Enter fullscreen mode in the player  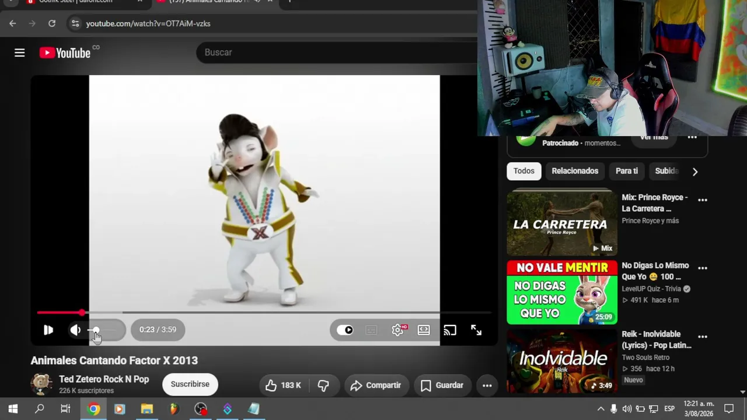(476, 330)
